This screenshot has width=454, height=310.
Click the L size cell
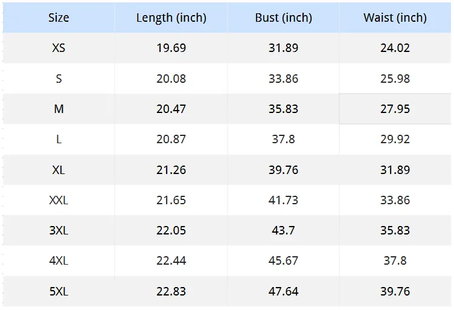[59, 140]
